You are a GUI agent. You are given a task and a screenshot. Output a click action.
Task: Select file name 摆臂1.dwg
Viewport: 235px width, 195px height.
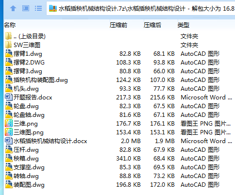point(28,54)
